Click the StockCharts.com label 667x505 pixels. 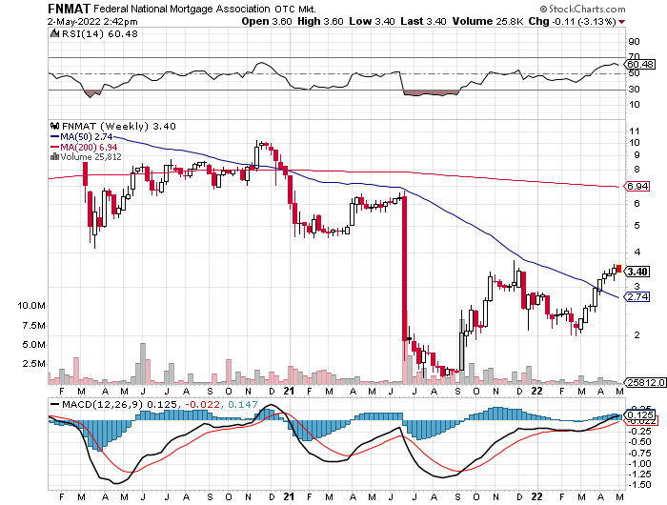(582, 9)
